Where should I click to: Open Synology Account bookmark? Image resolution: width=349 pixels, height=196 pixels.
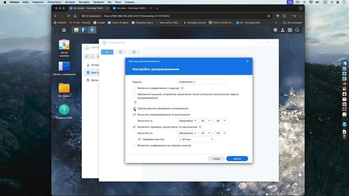tap(195, 23)
